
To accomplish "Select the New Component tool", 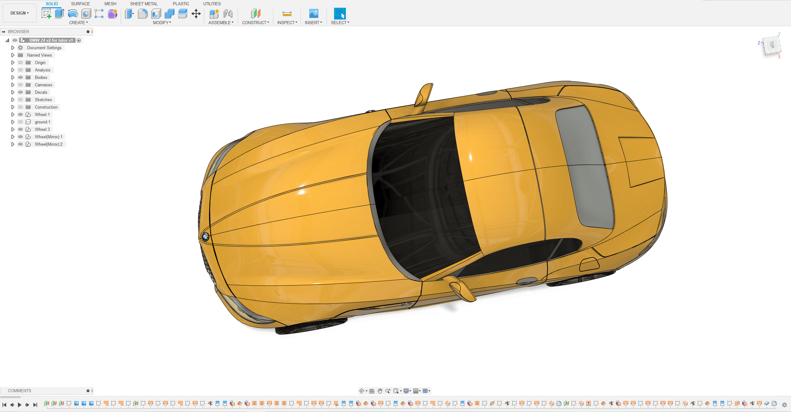I will 214,14.
